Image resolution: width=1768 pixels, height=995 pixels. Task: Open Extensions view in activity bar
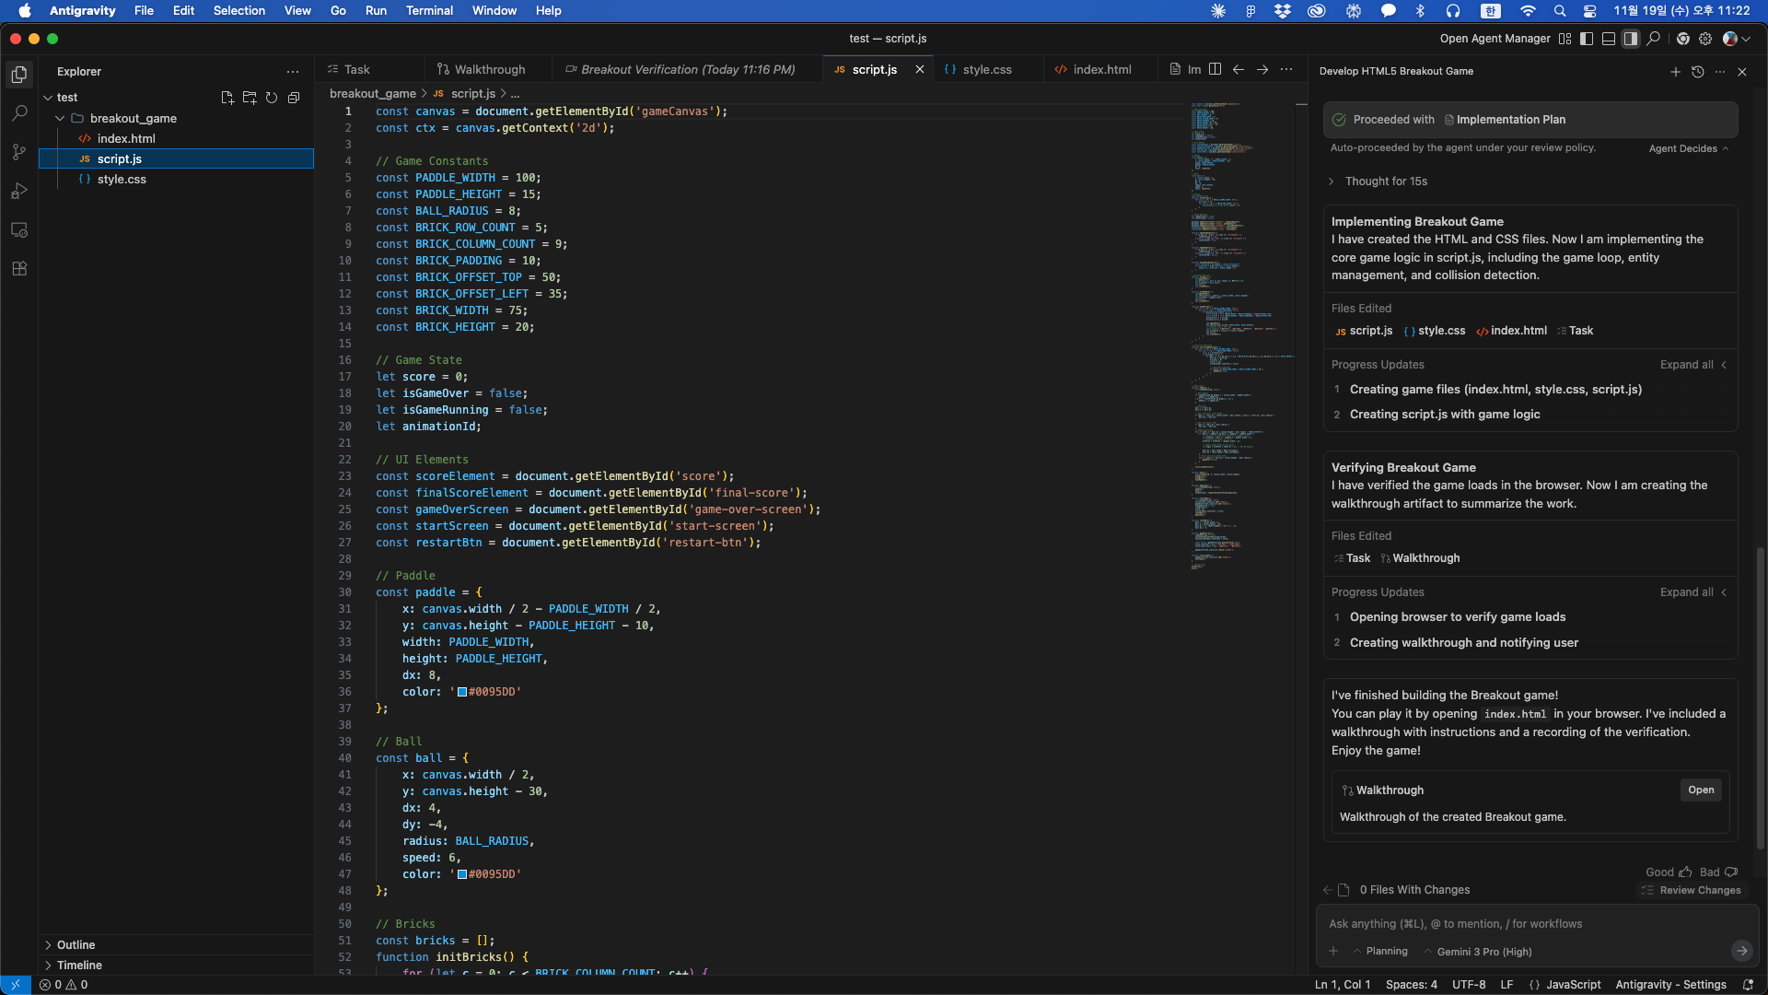point(19,268)
